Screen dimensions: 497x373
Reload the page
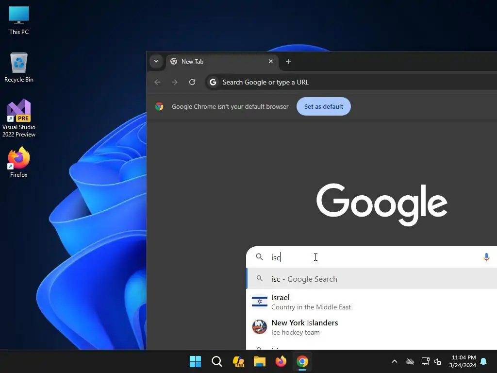[192, 82]
